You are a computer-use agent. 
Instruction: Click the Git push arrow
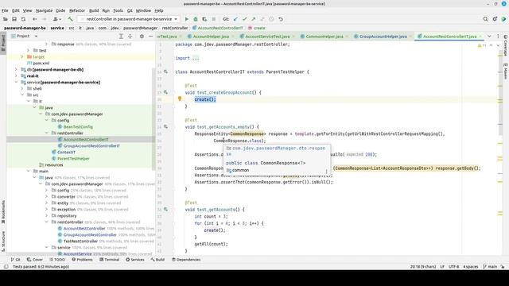point(254,19)
